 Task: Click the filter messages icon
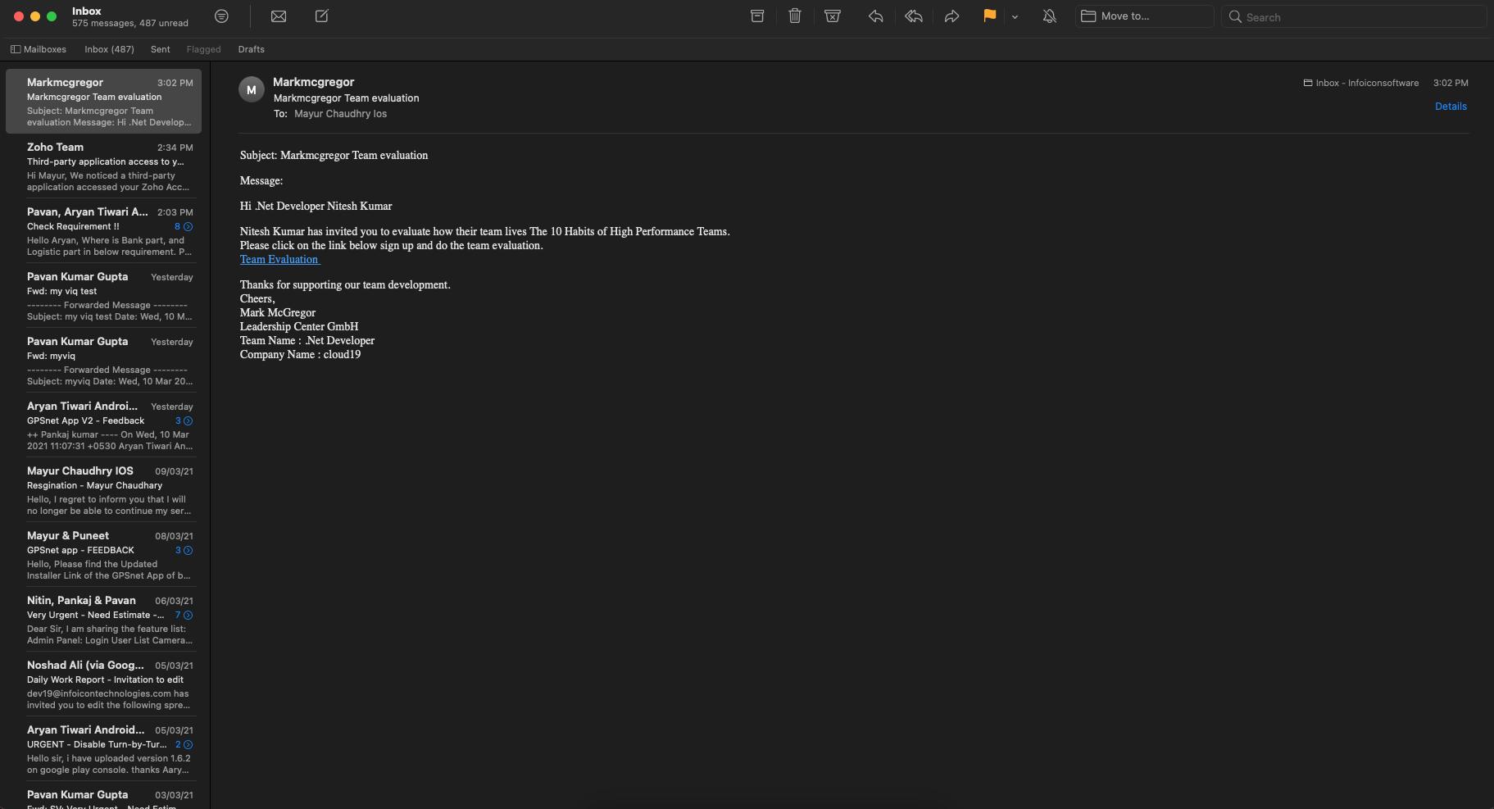pyautogui.click(x=221, y=16)
